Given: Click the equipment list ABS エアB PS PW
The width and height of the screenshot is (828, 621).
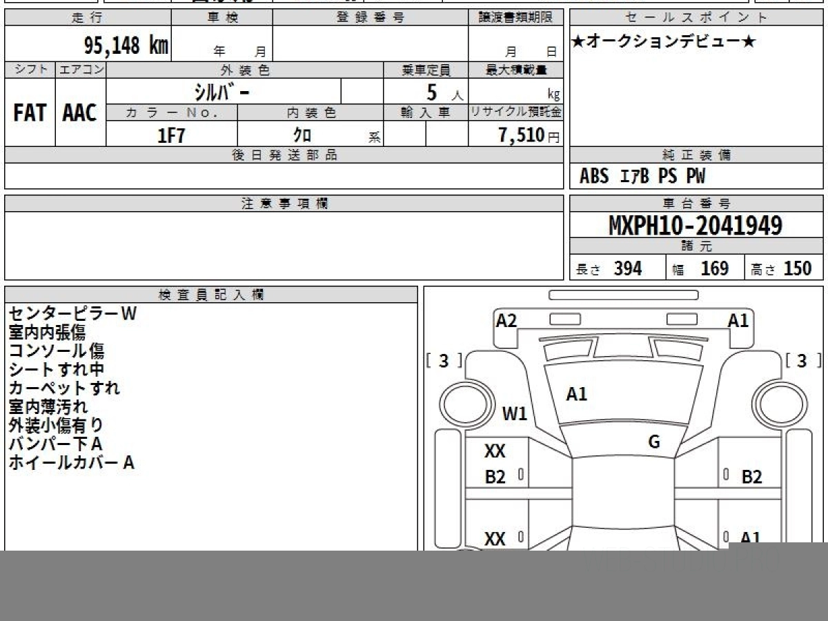Looking at the screenshot, I should pos(642,176).
